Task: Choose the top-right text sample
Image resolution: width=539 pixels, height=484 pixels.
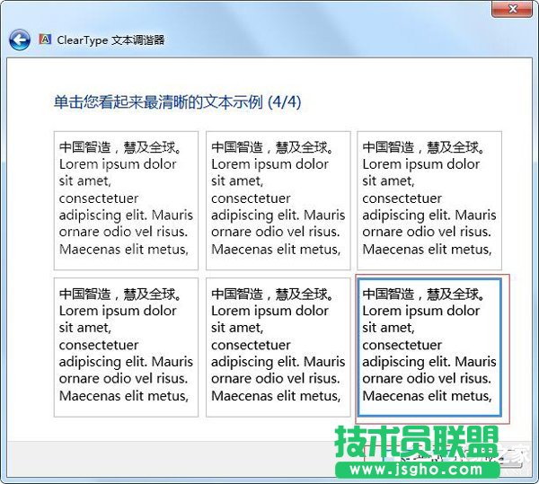Action: click(x=429, y=200)
